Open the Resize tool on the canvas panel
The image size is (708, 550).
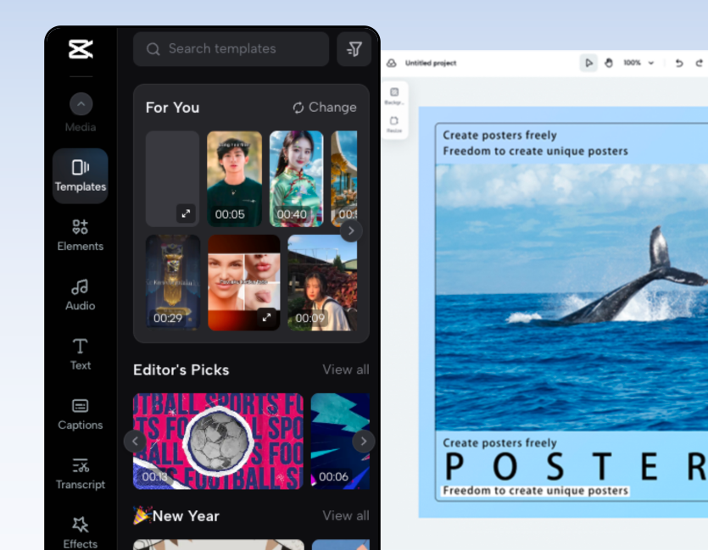[x=394, y=124]
